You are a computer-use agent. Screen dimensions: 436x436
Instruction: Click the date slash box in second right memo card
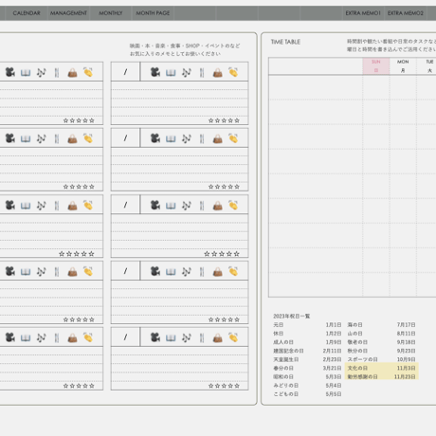point(125,137)
